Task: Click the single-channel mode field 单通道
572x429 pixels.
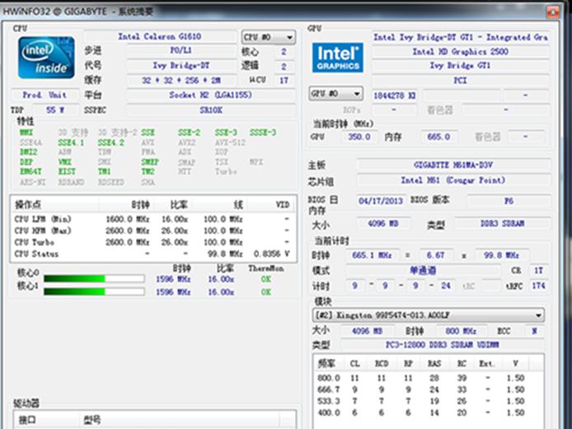Action: 423,270
